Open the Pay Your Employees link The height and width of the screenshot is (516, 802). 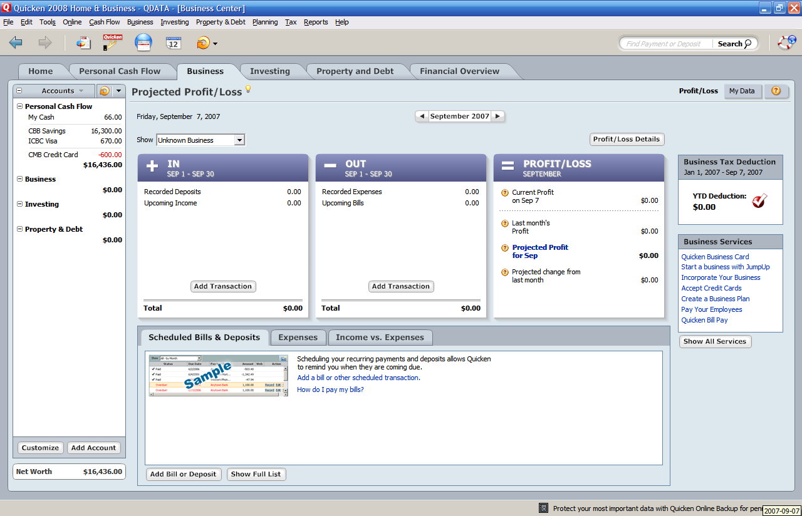pyautogui.click(x=712, y=309)
